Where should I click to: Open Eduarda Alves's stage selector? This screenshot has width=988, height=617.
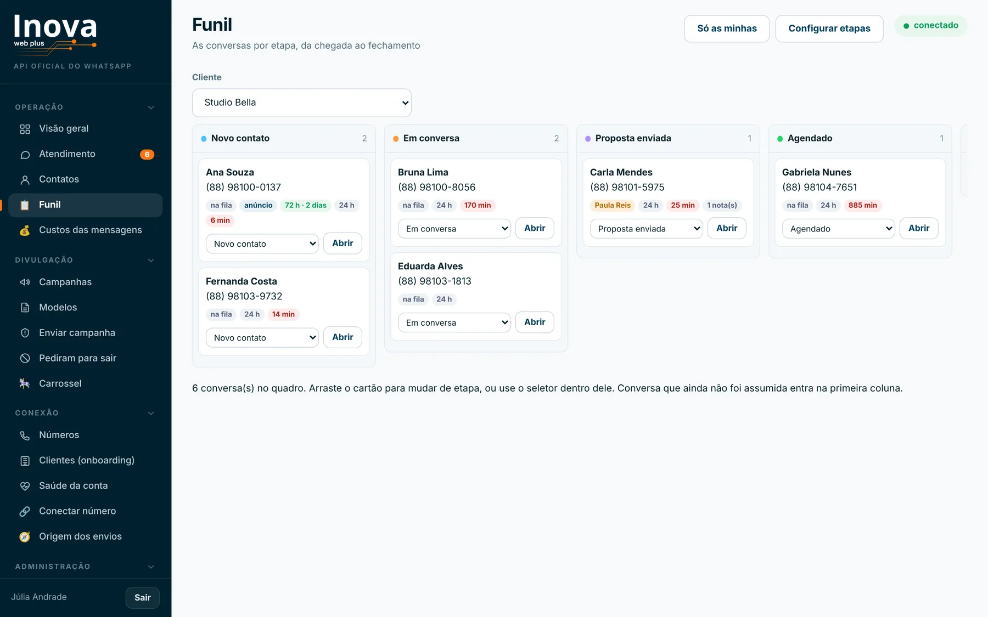[x=454, y=322]
